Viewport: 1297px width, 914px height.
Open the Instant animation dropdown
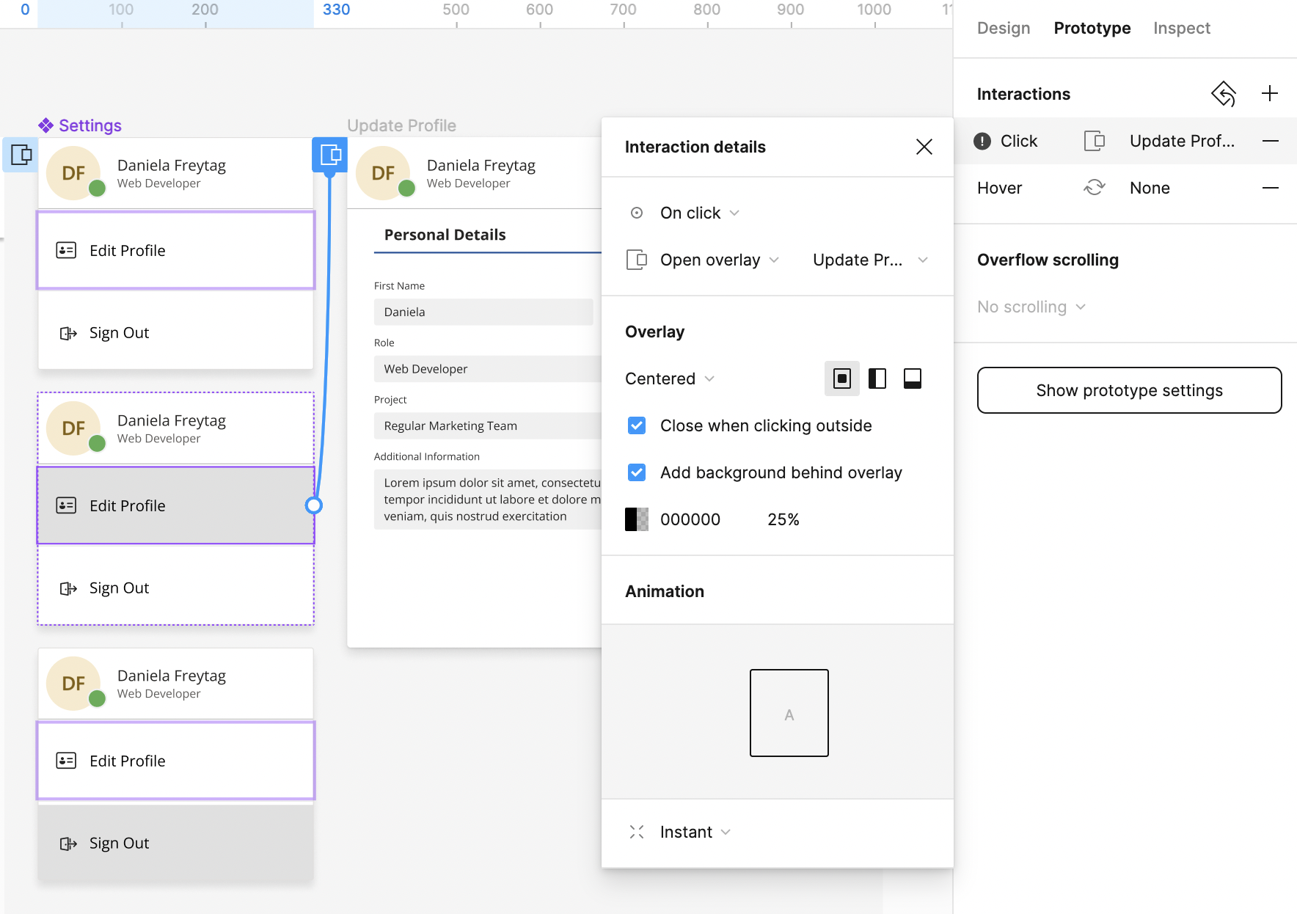point(695,832)
